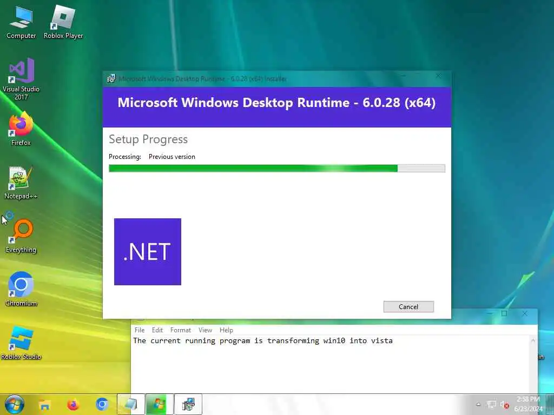Open the taskbar clock and date
The width and height of the screenshot is (554, 415).
pyautogui.click(x=529, y=404)
